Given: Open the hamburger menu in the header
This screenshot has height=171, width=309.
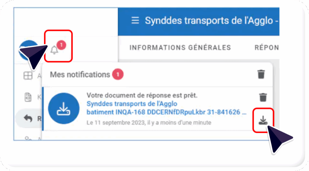Looking at the screenshot, I should tap(135, 20).
